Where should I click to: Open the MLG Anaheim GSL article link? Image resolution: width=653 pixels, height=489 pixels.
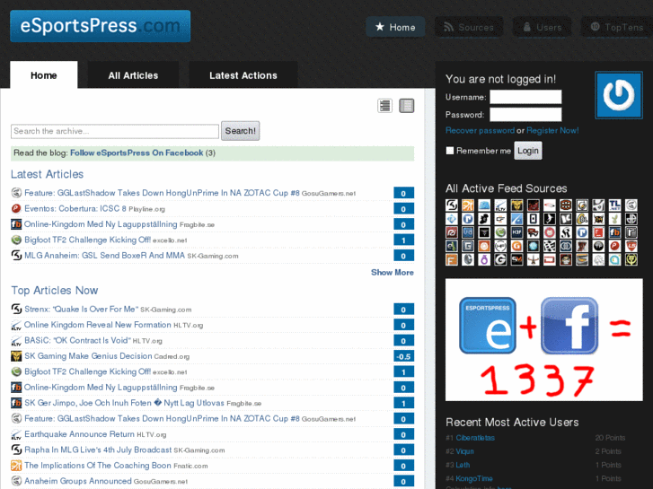104,255
